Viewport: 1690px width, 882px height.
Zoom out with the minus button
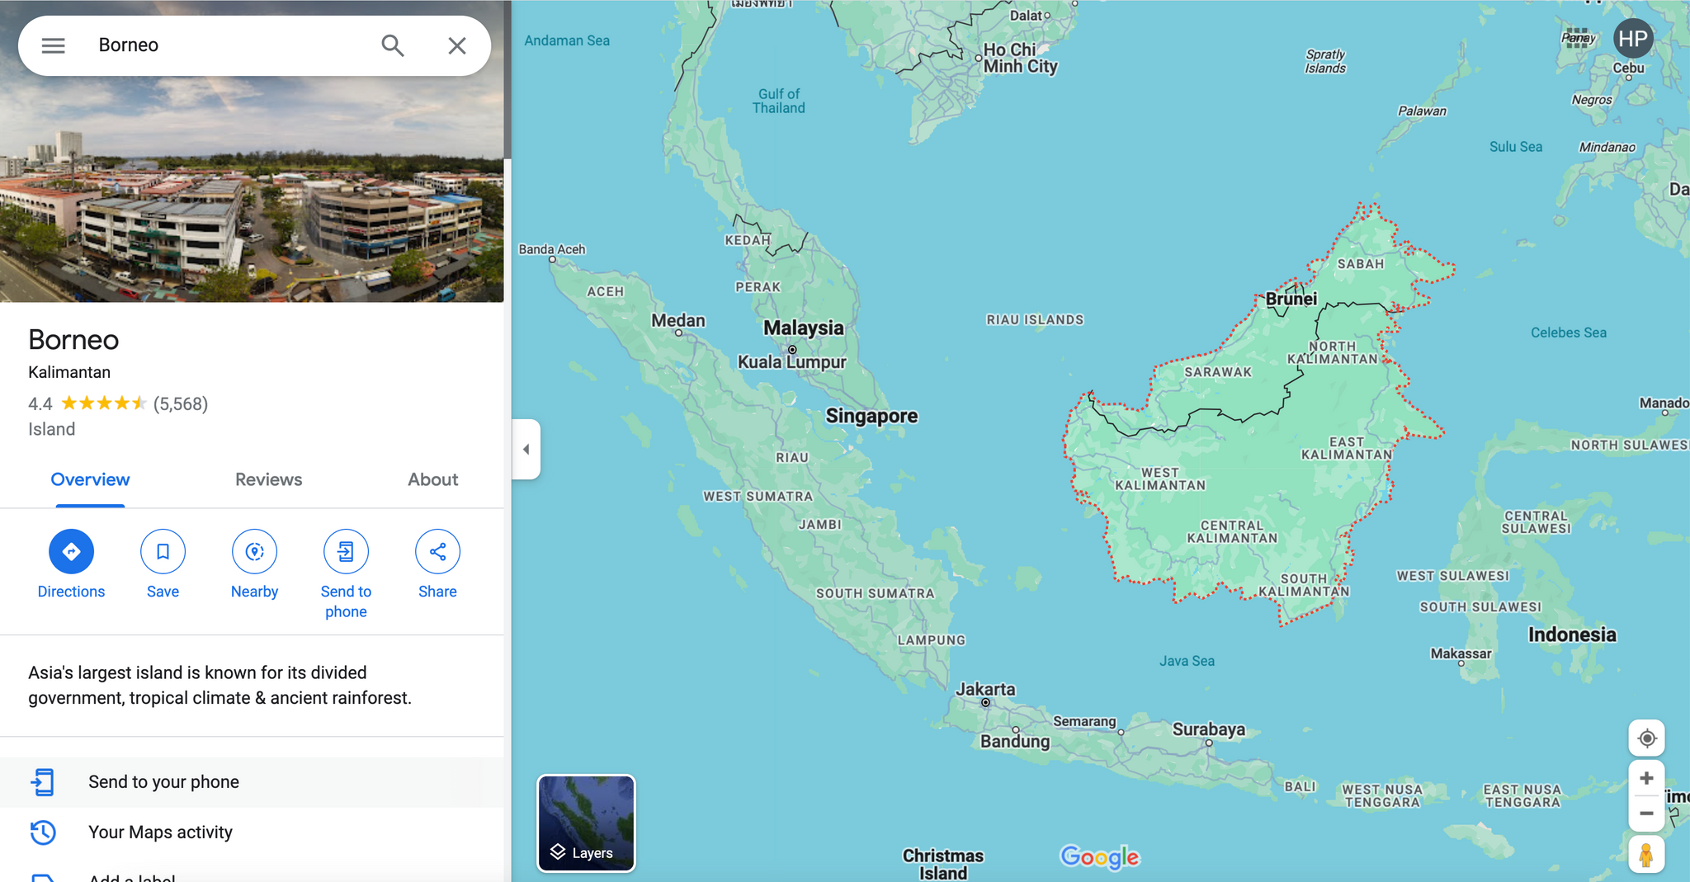1646,814
